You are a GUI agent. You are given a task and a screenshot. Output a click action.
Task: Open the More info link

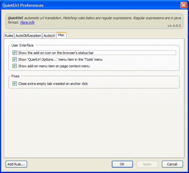[x=27, y=22]
